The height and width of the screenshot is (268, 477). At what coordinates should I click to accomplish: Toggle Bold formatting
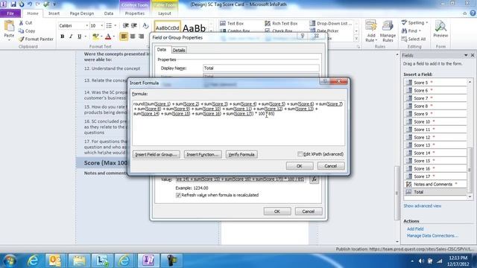63,36
